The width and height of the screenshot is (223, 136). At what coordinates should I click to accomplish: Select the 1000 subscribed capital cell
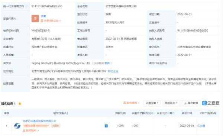(135, 126)
